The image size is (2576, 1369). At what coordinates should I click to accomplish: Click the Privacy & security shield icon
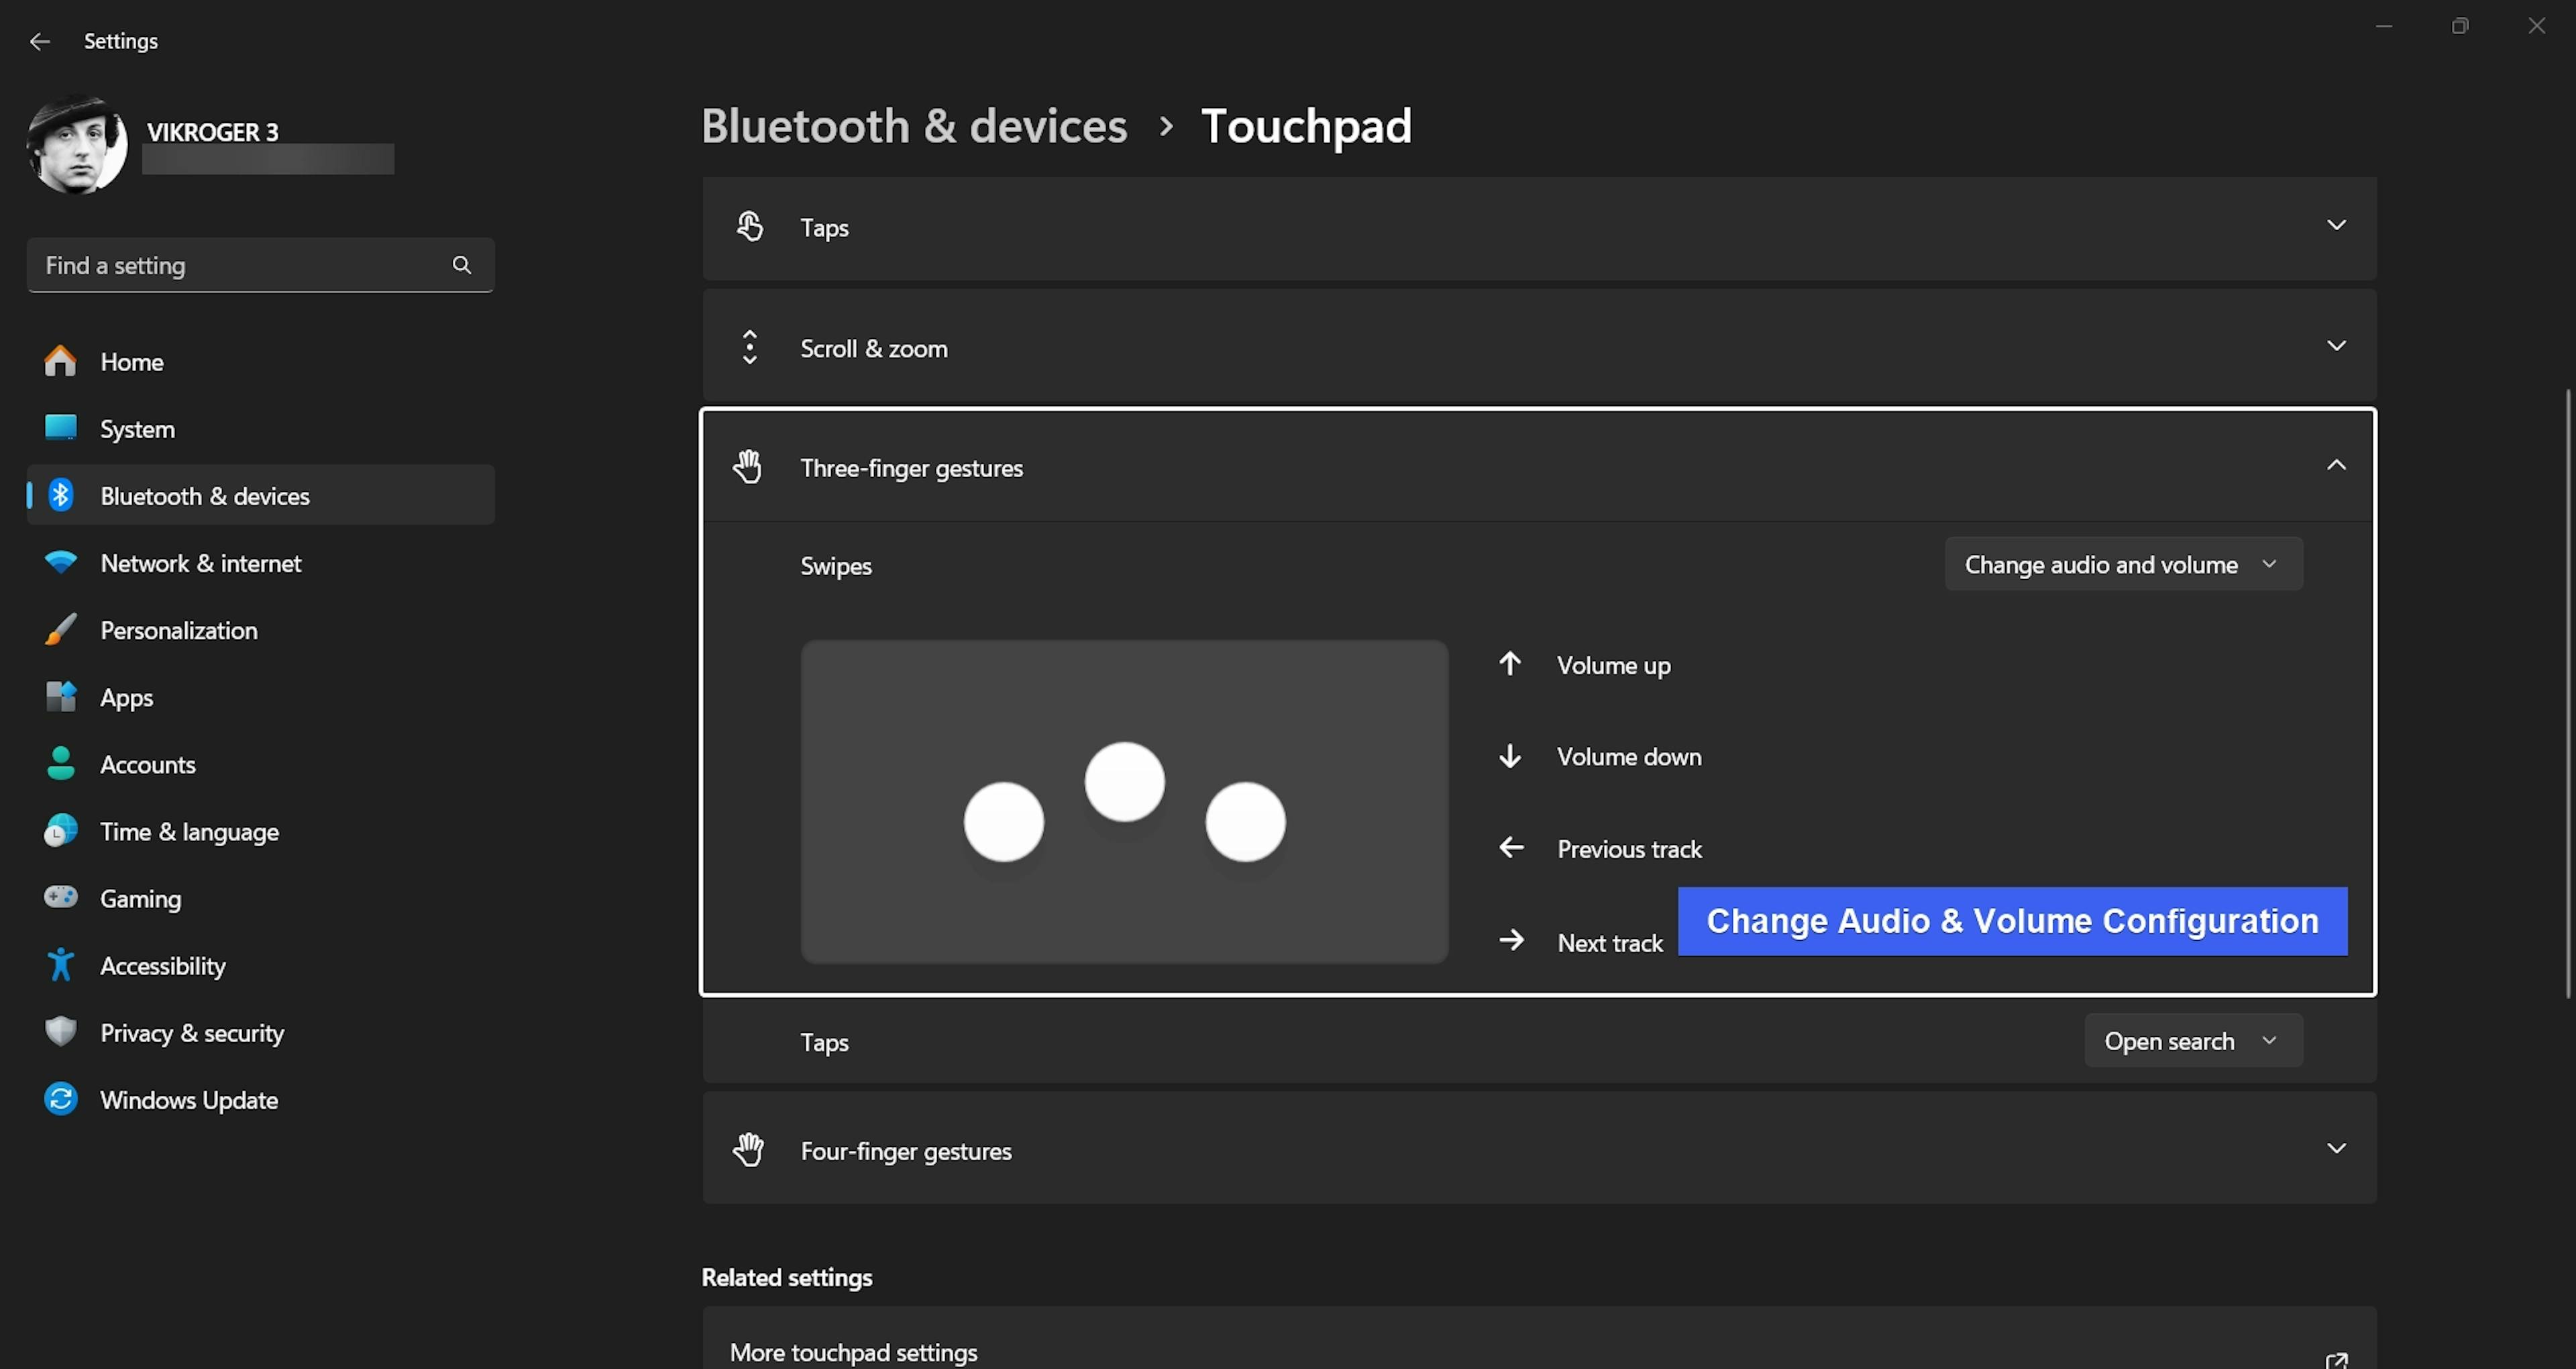point(60,1031)
